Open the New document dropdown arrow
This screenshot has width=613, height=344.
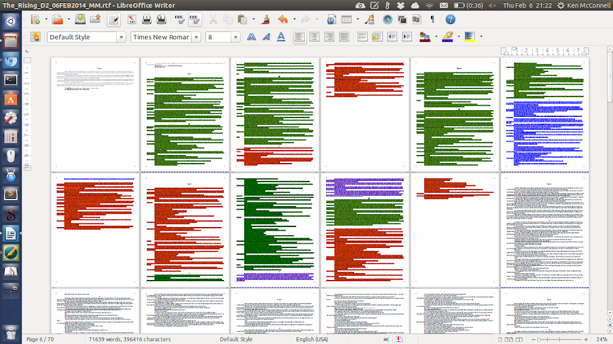pyautogui.click(x=46, y=20)
